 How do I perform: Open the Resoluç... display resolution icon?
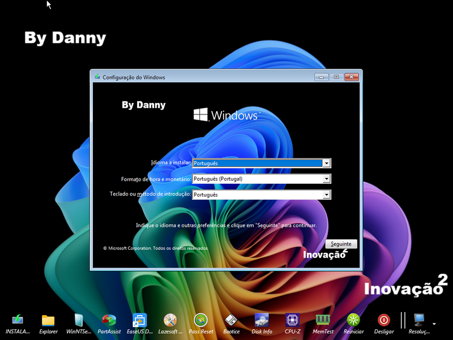419,320
